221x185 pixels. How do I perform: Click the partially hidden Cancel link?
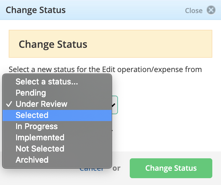pyautogui.click(x=92, y=170)
